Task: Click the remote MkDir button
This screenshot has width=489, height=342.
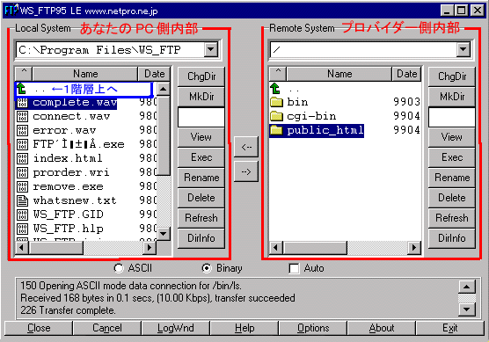Action: [x=452, y=97]
